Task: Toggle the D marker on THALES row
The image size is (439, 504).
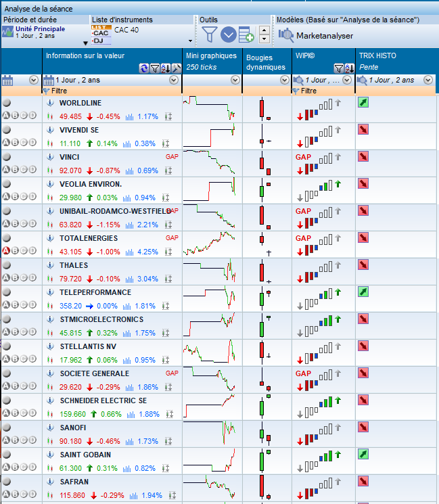Action: point(32,277)
